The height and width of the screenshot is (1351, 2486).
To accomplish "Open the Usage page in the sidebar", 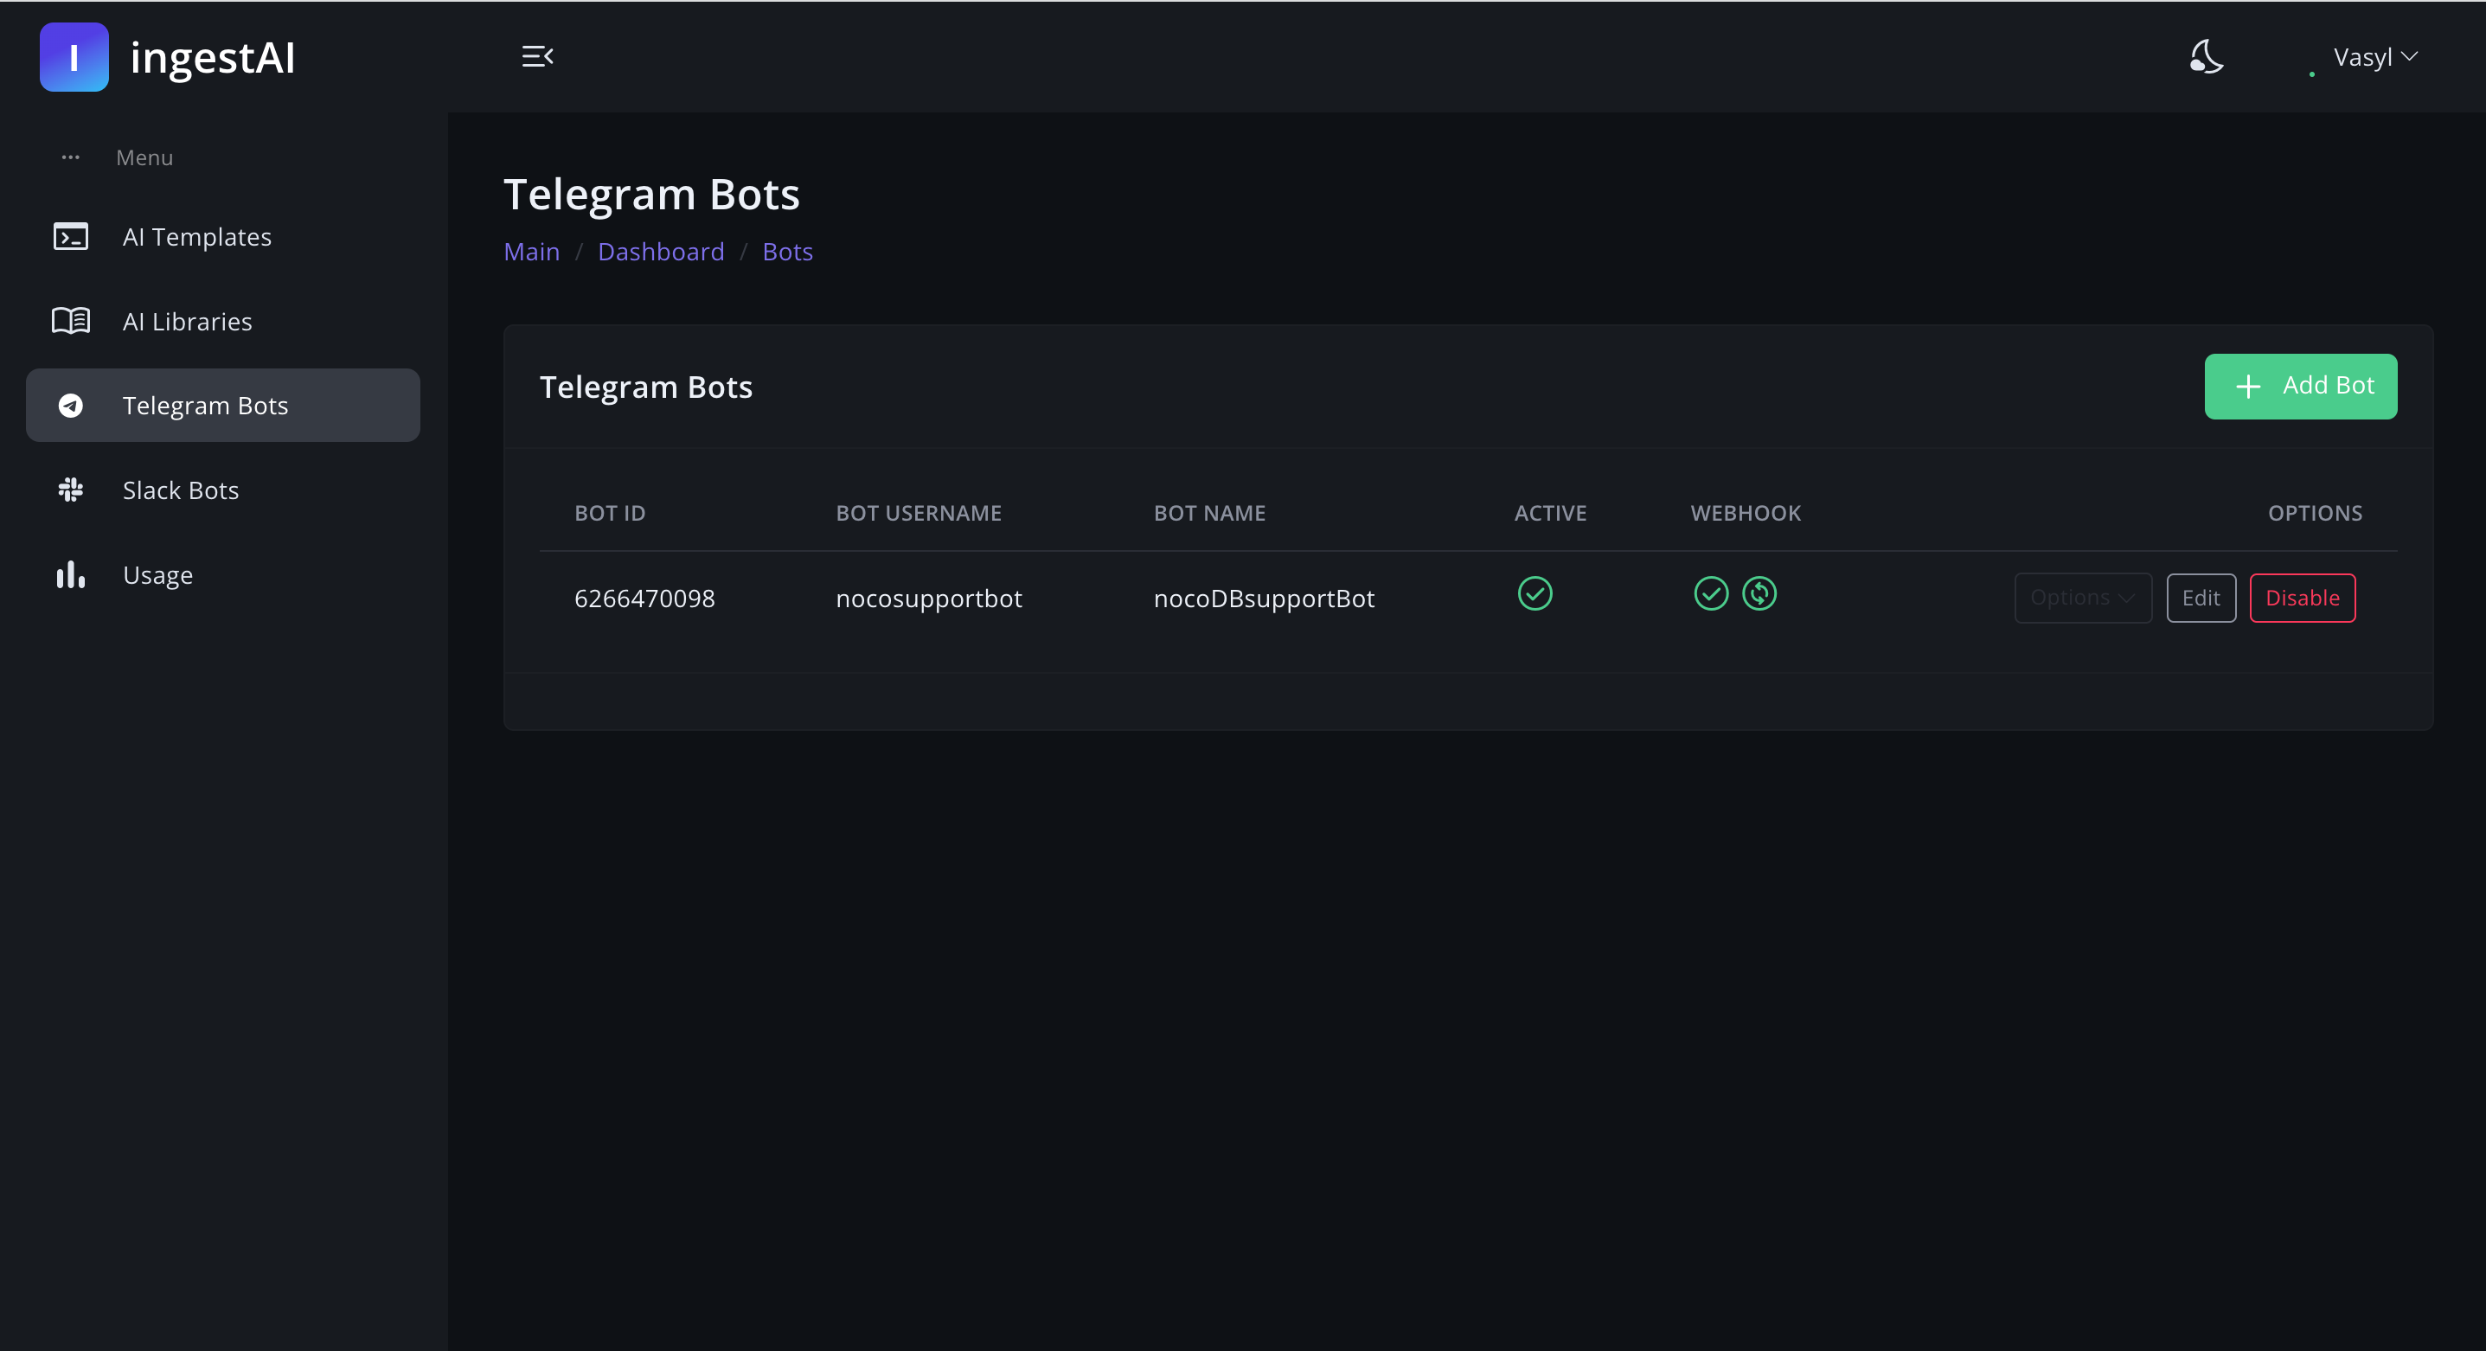I will [x=223, y=574].
